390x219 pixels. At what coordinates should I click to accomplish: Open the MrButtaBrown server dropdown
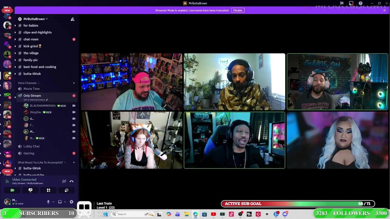coord(35,19)
